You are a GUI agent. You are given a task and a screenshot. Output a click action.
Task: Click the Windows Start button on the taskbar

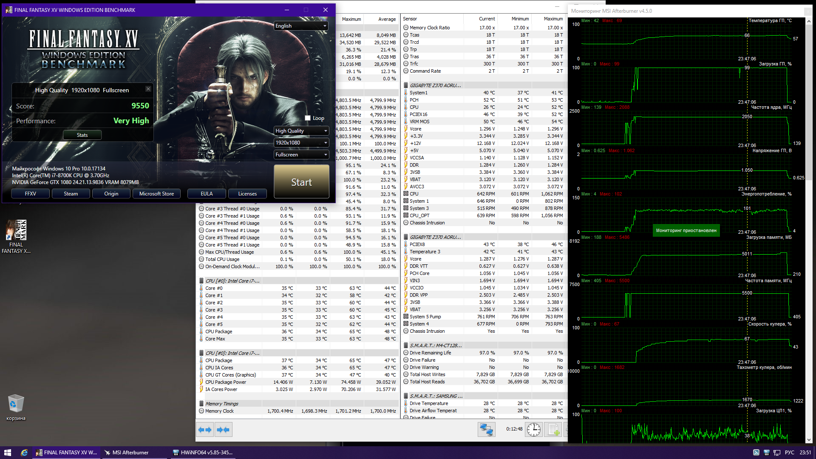(x=7, y=453)
